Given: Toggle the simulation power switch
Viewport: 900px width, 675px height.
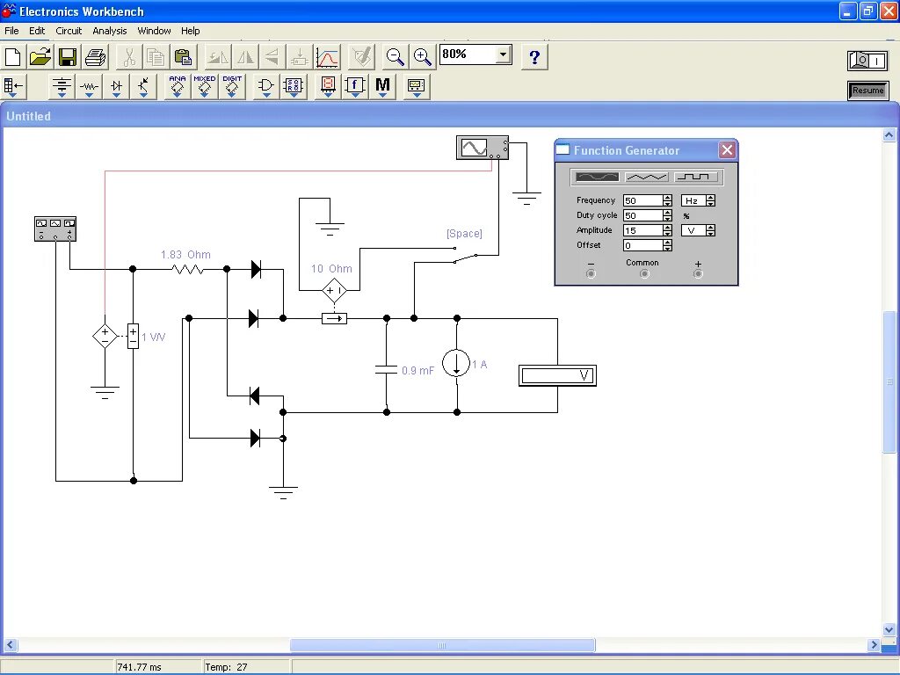Looking at the screenshot, I should point(867,61).
